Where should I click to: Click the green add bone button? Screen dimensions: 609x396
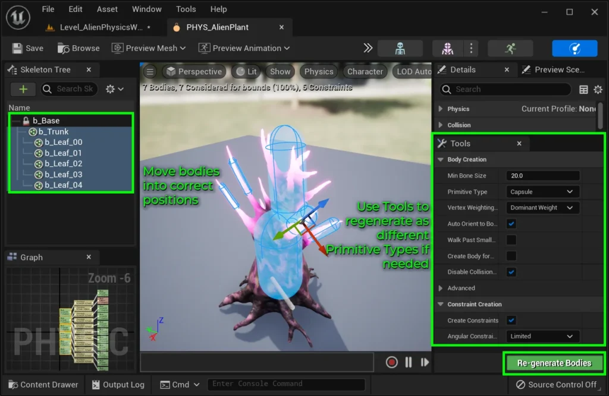23,89
